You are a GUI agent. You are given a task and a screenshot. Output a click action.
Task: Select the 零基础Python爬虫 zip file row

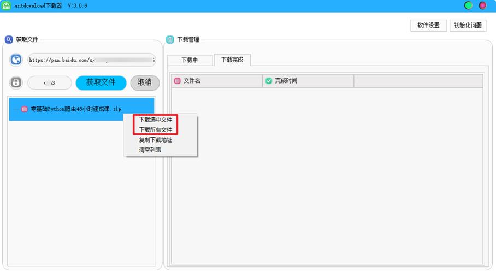(81, 109)
